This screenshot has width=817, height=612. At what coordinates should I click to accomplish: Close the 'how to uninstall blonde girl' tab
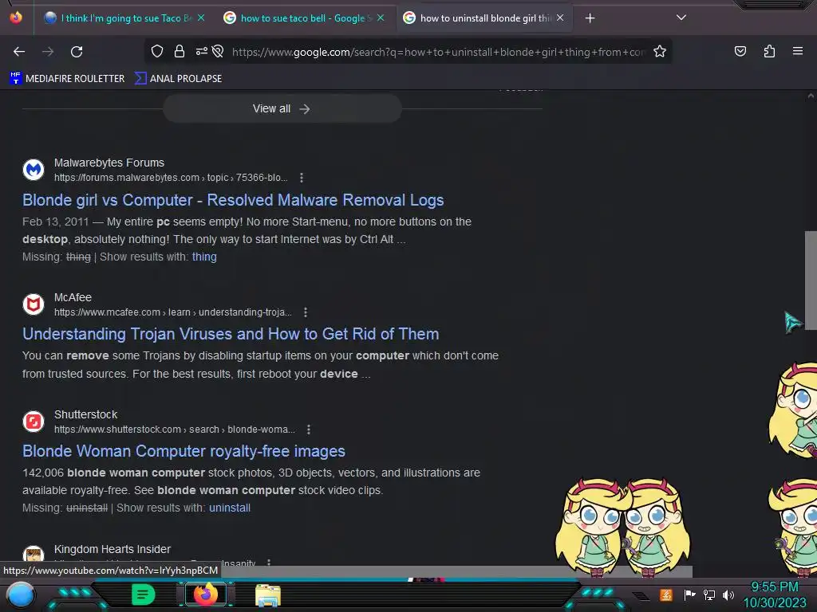pyautogui.click(x=560, y=18)
